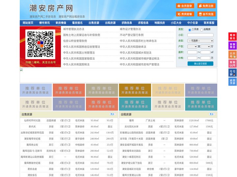Focus maximum 价格 input field
237x177 pixels.
pos(205,58)
